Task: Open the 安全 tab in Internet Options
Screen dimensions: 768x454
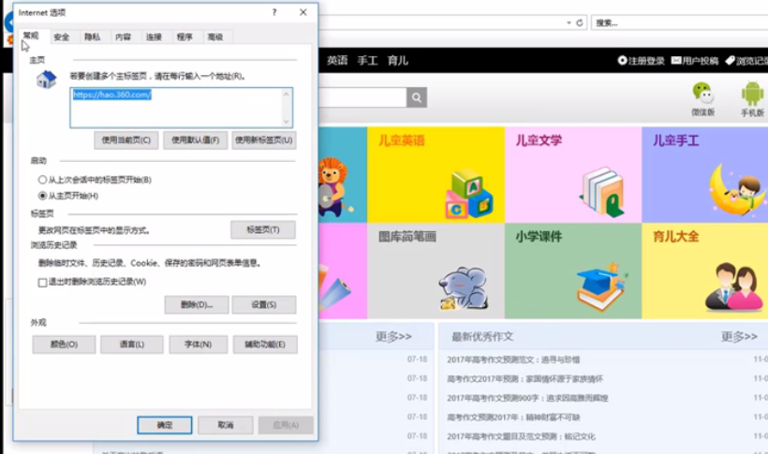Action: pos(61,37)
